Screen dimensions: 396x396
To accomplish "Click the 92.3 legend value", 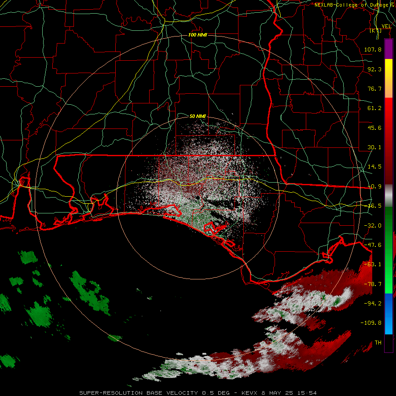I will tap(374, 69).
